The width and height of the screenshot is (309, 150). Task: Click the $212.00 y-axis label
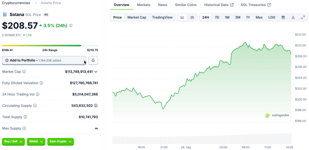click(x=301, y=35)
